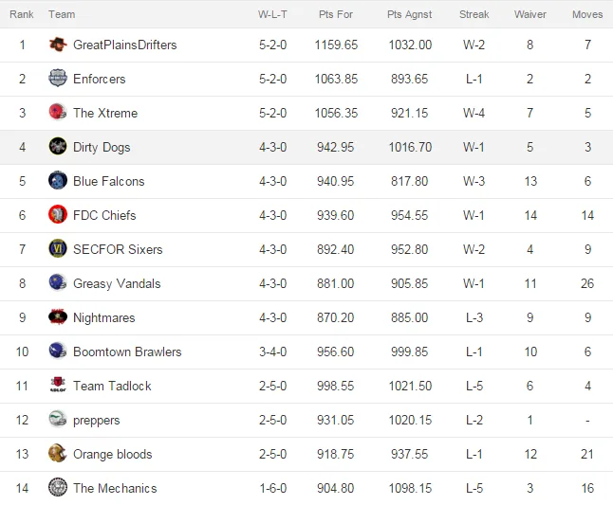Sort by the Pts Agnst header
613x505 pixels.
pos(409,14)
